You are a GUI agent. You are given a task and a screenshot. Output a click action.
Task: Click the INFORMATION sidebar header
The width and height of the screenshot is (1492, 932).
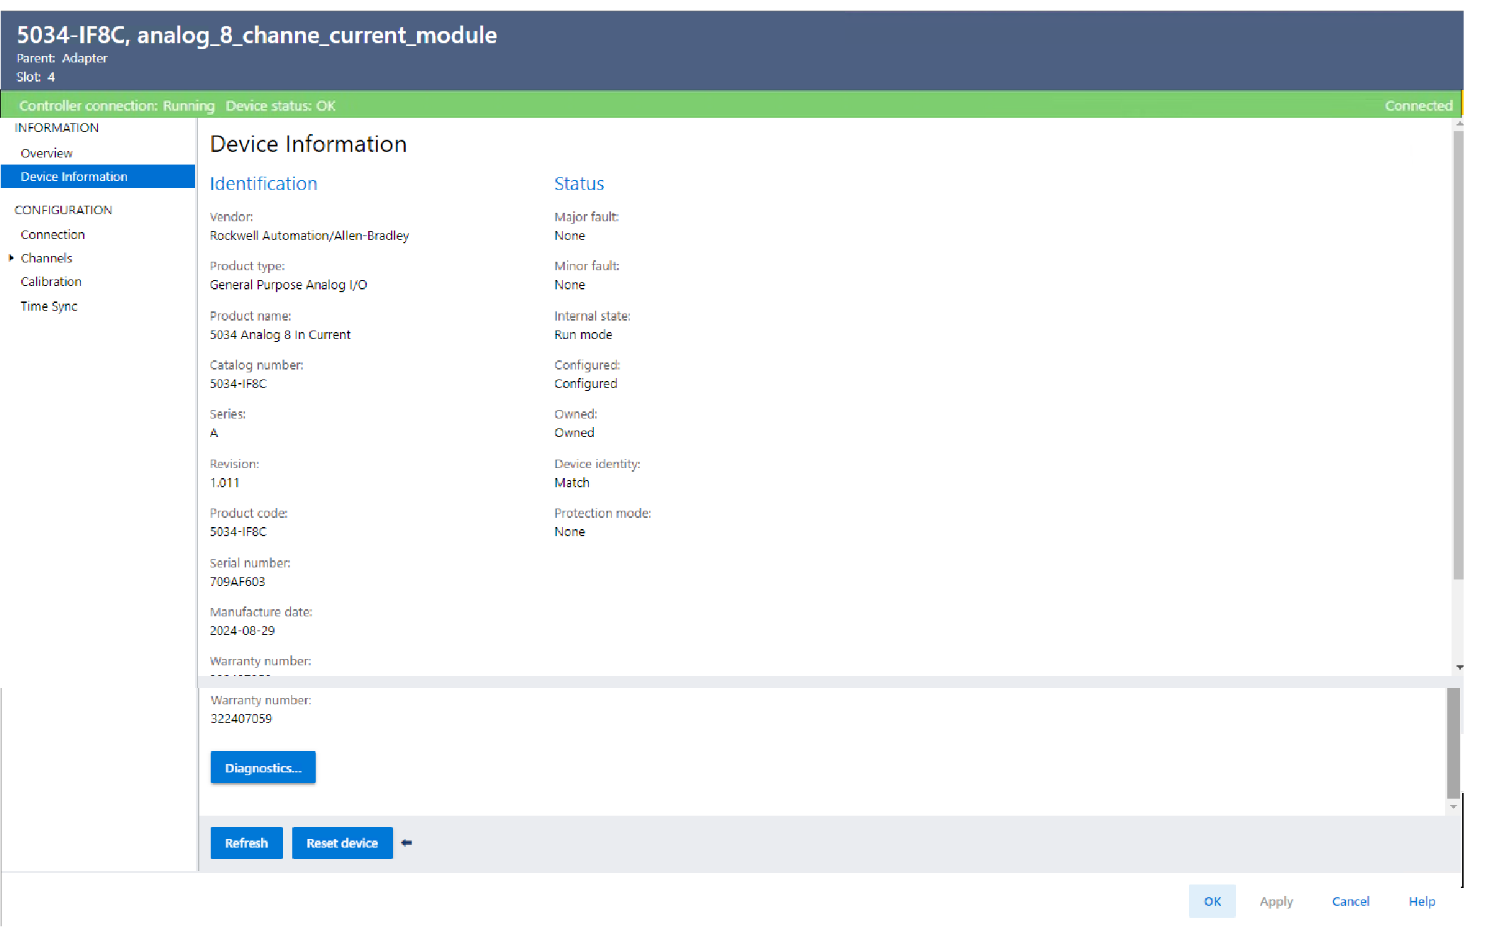[x=57, y=128]
